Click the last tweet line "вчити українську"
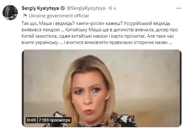Screen dimensions: 185x130 97,42
